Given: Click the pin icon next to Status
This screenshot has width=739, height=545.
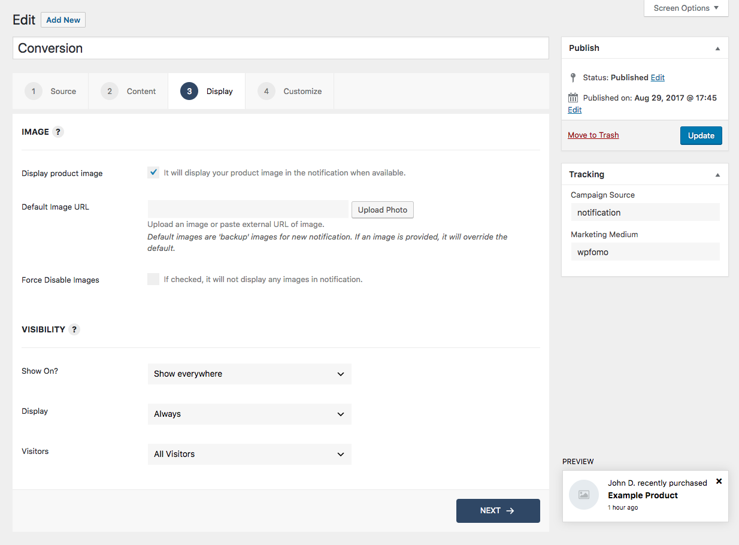Looking at the screenshot, I should point(573,77).
